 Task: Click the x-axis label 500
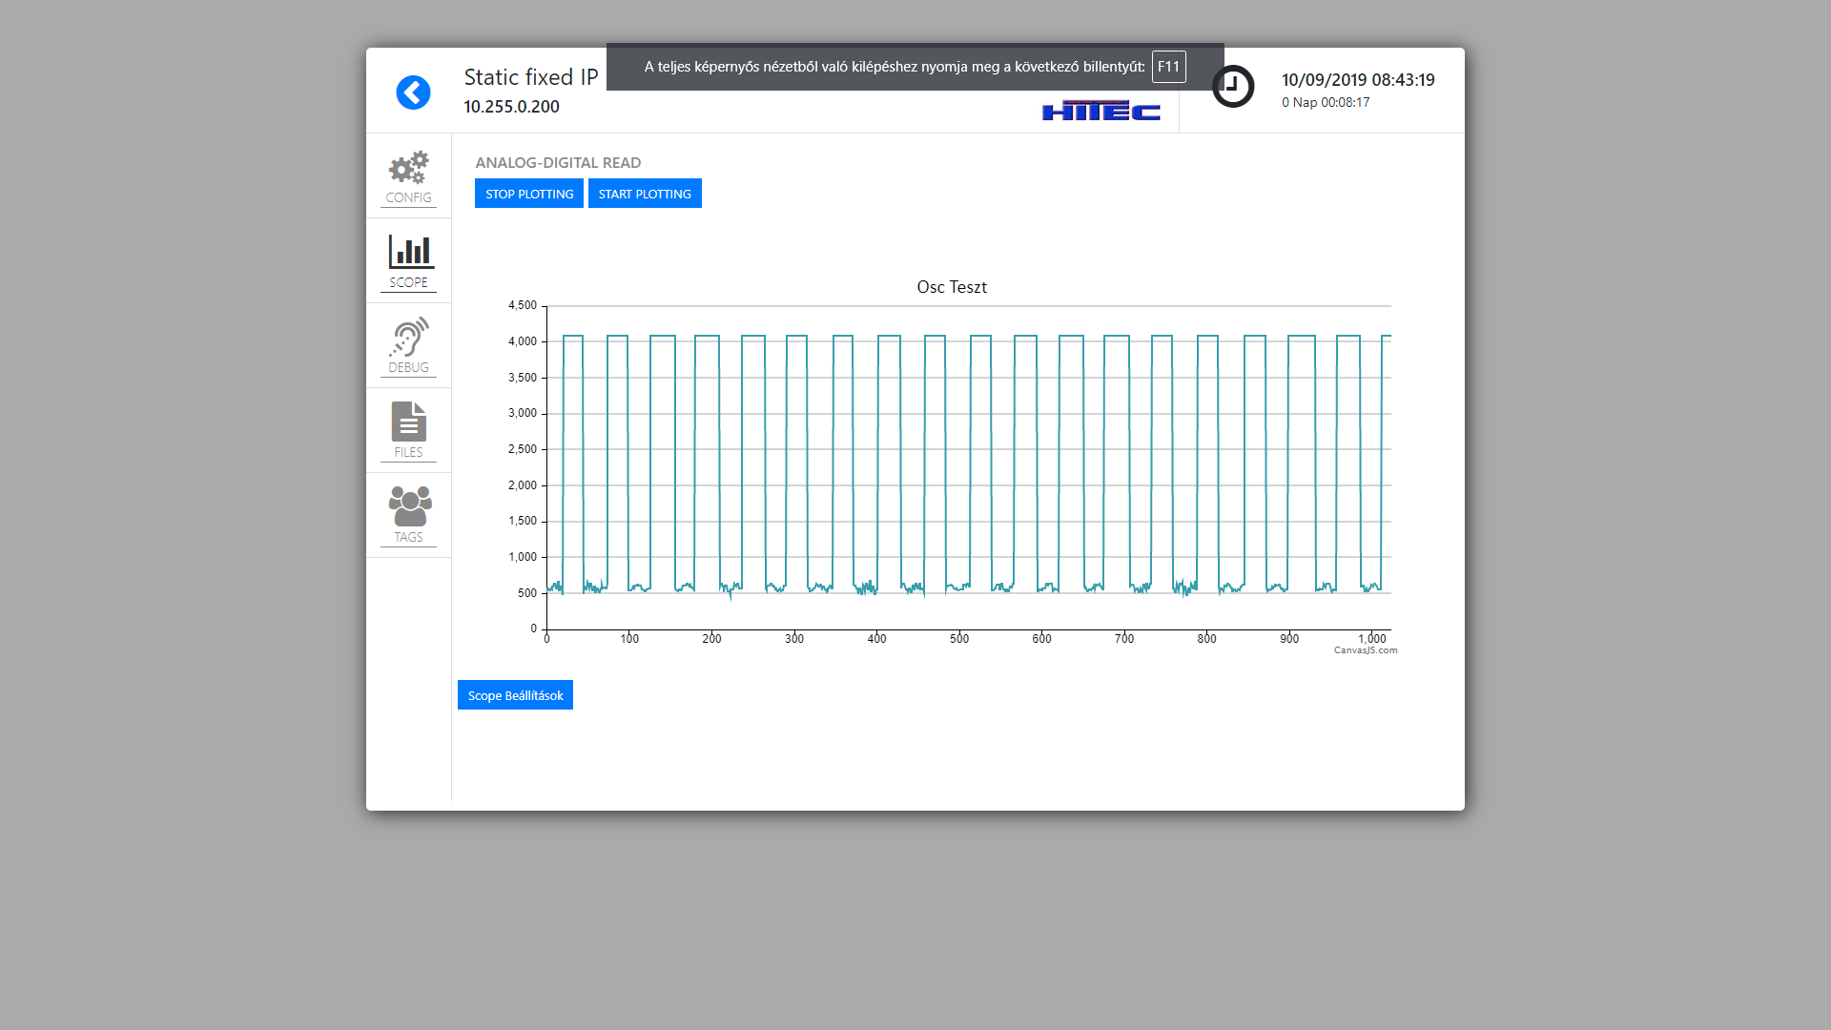[959, 639]
